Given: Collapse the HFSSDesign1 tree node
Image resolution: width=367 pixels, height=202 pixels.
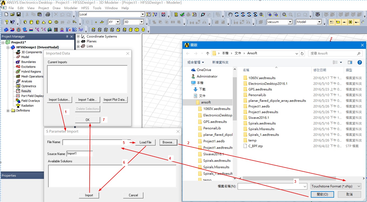Looking at the screenshot, I should 8,47.
